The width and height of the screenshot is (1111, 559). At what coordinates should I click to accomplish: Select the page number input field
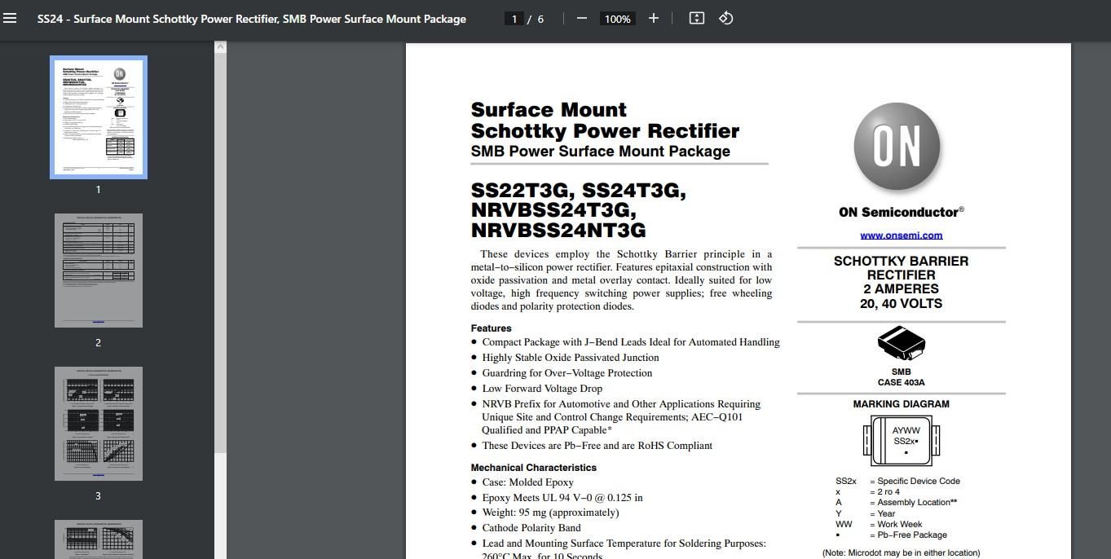[x=514, y=19]
